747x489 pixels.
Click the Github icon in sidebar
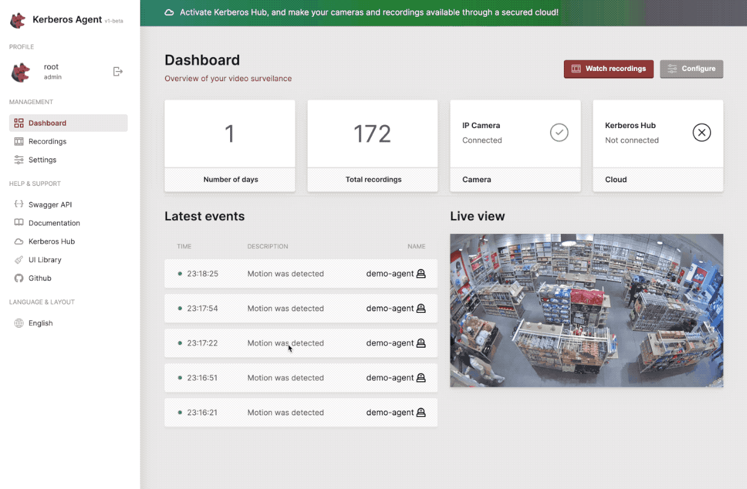[19, 278]
